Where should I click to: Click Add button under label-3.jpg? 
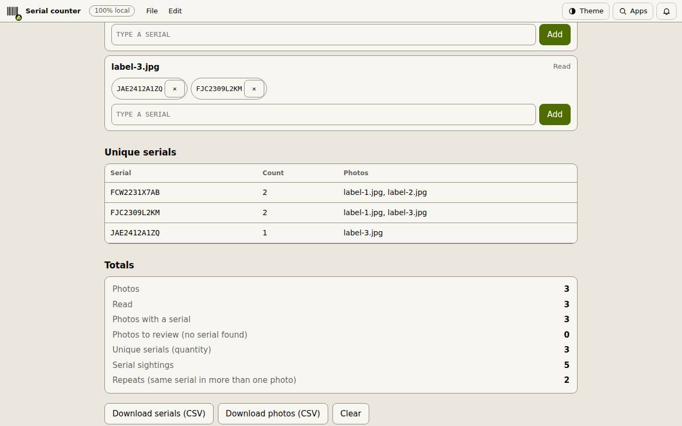point(555,114)
